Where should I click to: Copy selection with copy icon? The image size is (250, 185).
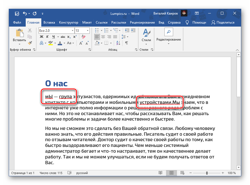[30, 36]
